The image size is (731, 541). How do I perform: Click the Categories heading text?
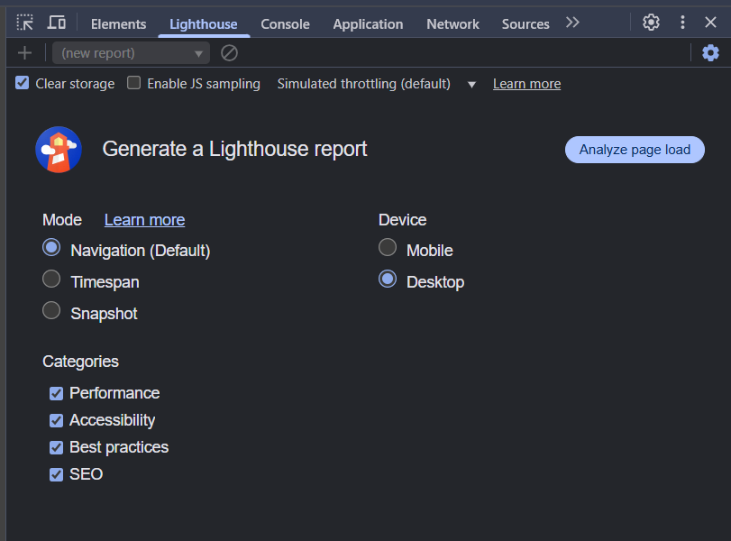(x=80, y=362)
